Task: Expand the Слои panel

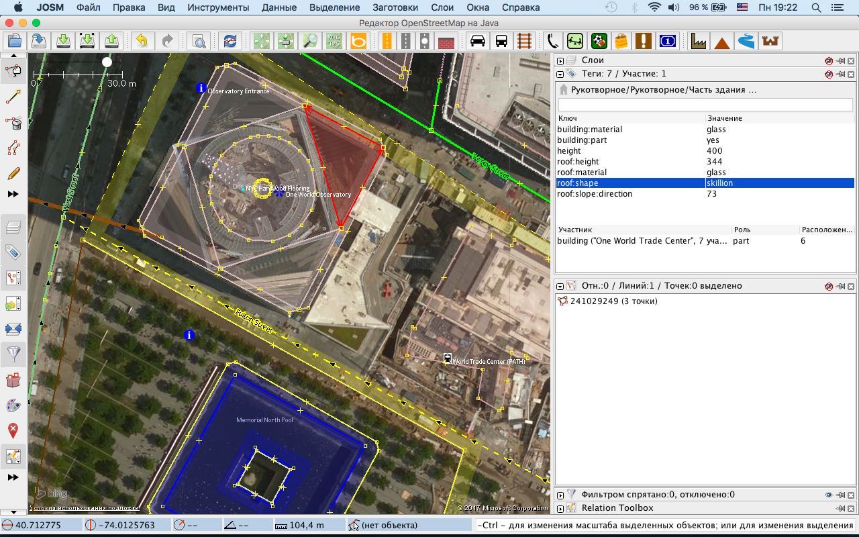Action: pyautogui.click(x=560, y=60)
